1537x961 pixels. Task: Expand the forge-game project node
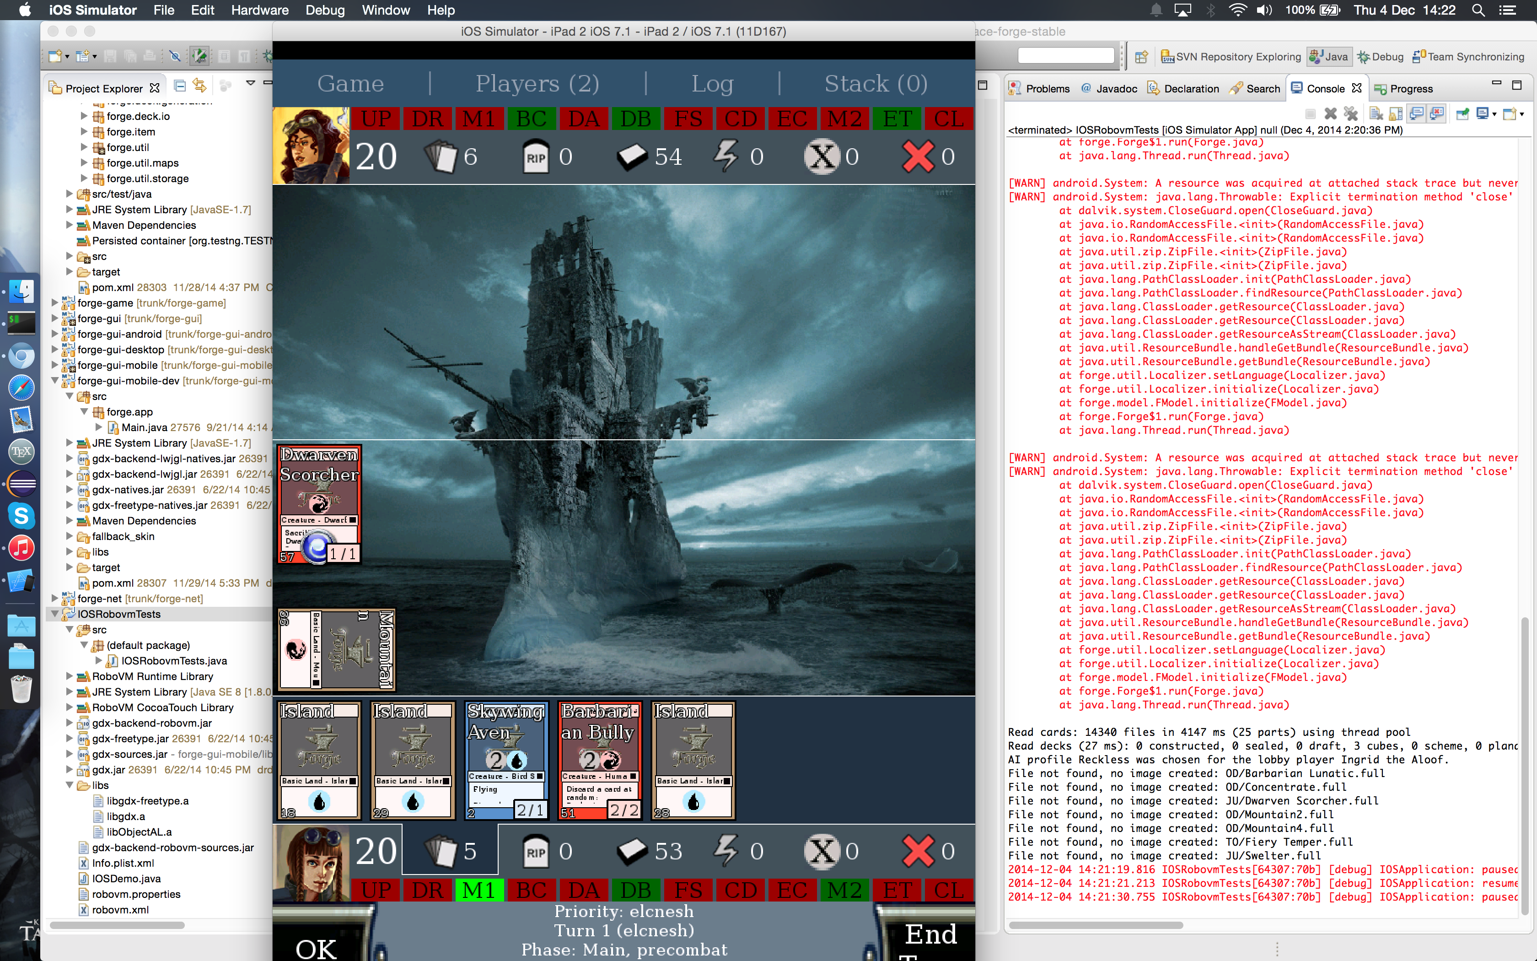click(55, 303)
